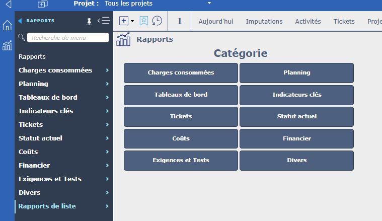Open the reports chart icon in sidebar
Screen dimensions: 382x221
[7, 46]
